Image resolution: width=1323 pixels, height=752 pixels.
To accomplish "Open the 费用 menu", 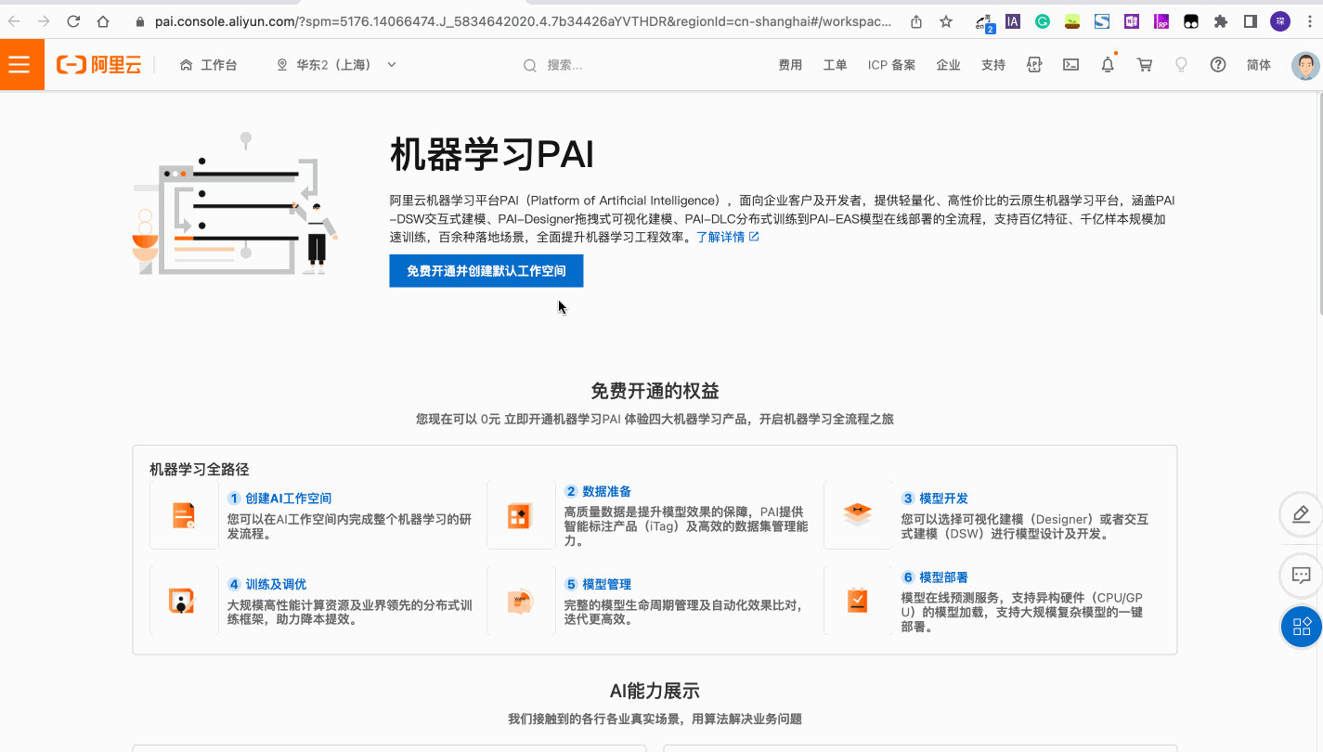I will (x=790, y=65).
